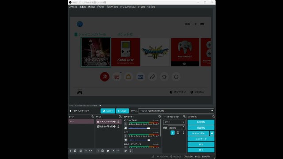Click the CPU usage status bar text

coord(188,157)
